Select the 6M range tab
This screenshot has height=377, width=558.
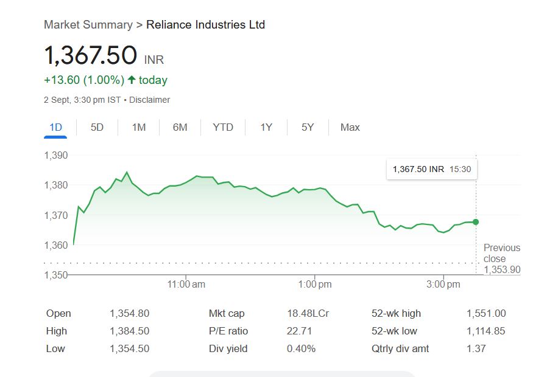(x=180, y=127)
